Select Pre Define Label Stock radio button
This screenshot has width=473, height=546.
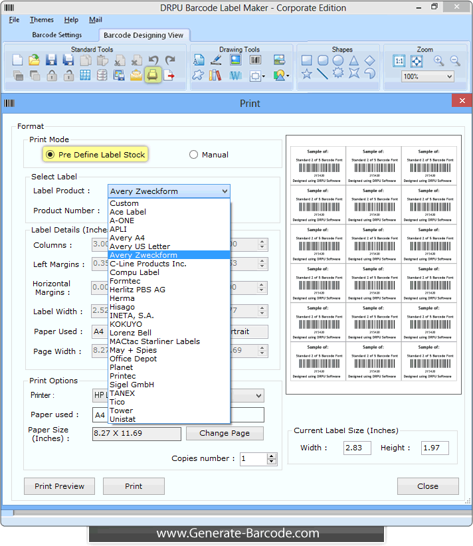click(50, 155)
